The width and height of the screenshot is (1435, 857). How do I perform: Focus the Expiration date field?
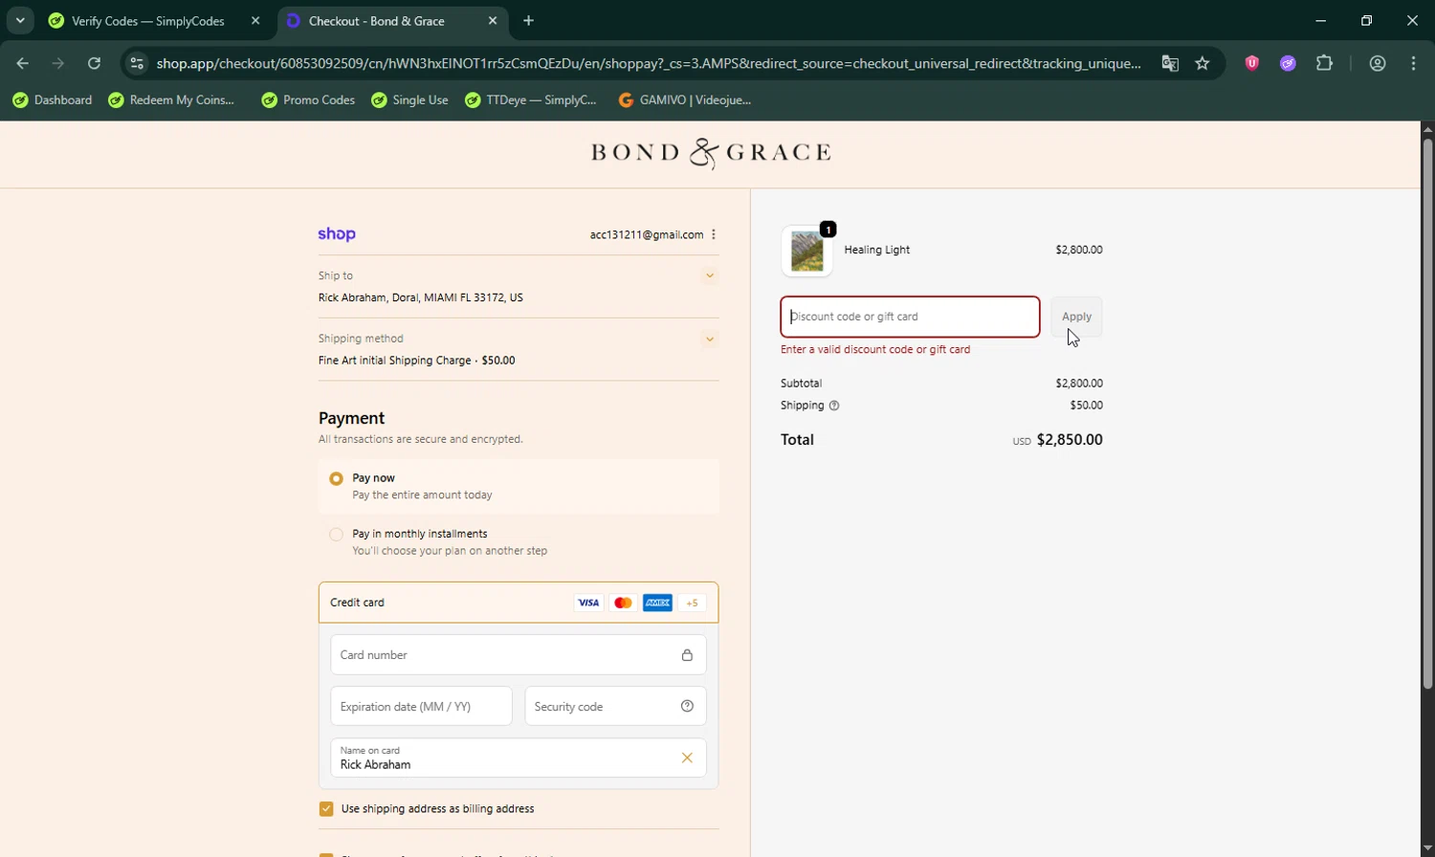[422, 707]
